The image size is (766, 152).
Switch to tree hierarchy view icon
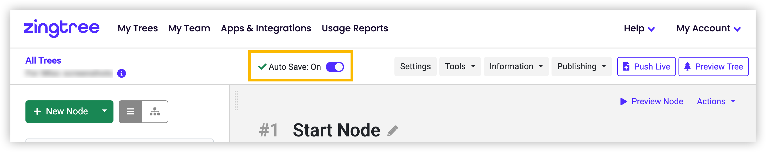click(155, 112)
